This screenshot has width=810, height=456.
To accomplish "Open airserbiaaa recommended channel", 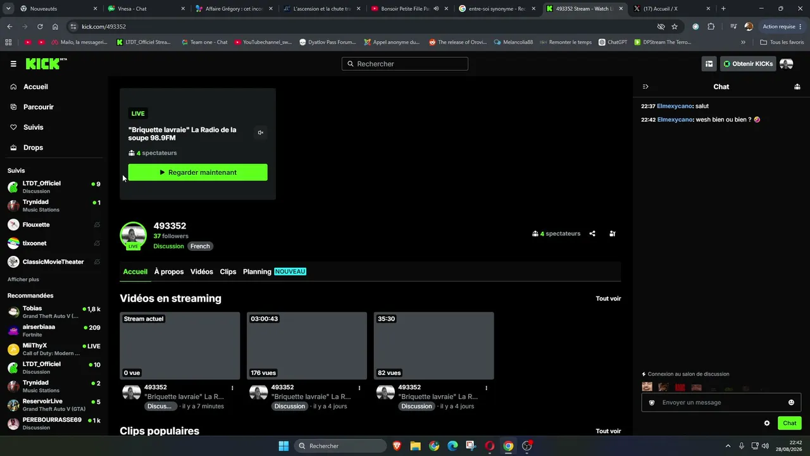I will (54, 331).
